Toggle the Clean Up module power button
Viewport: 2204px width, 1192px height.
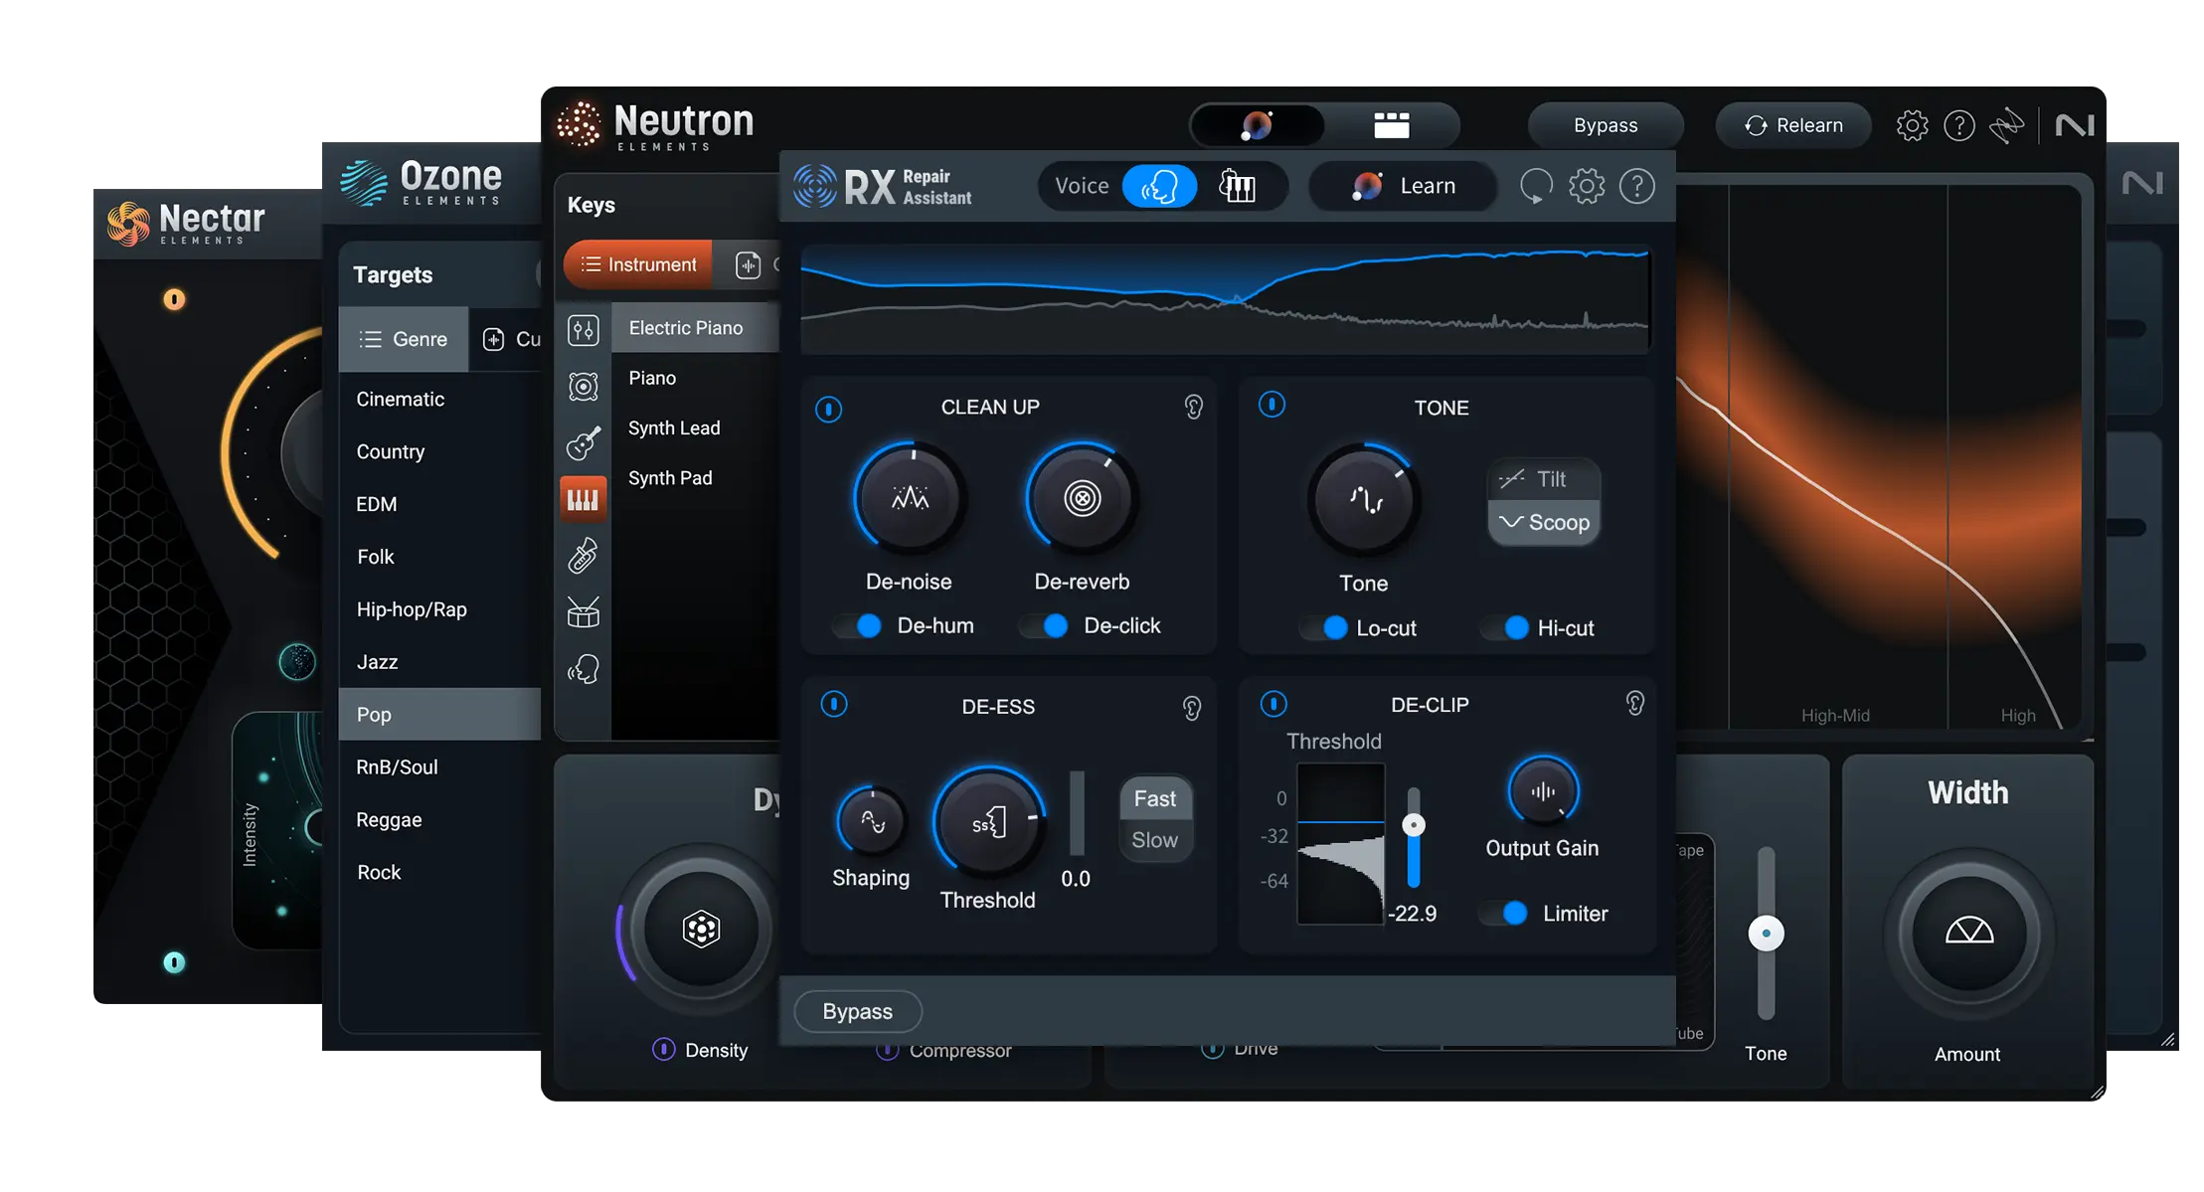click(x=828, y=409)
